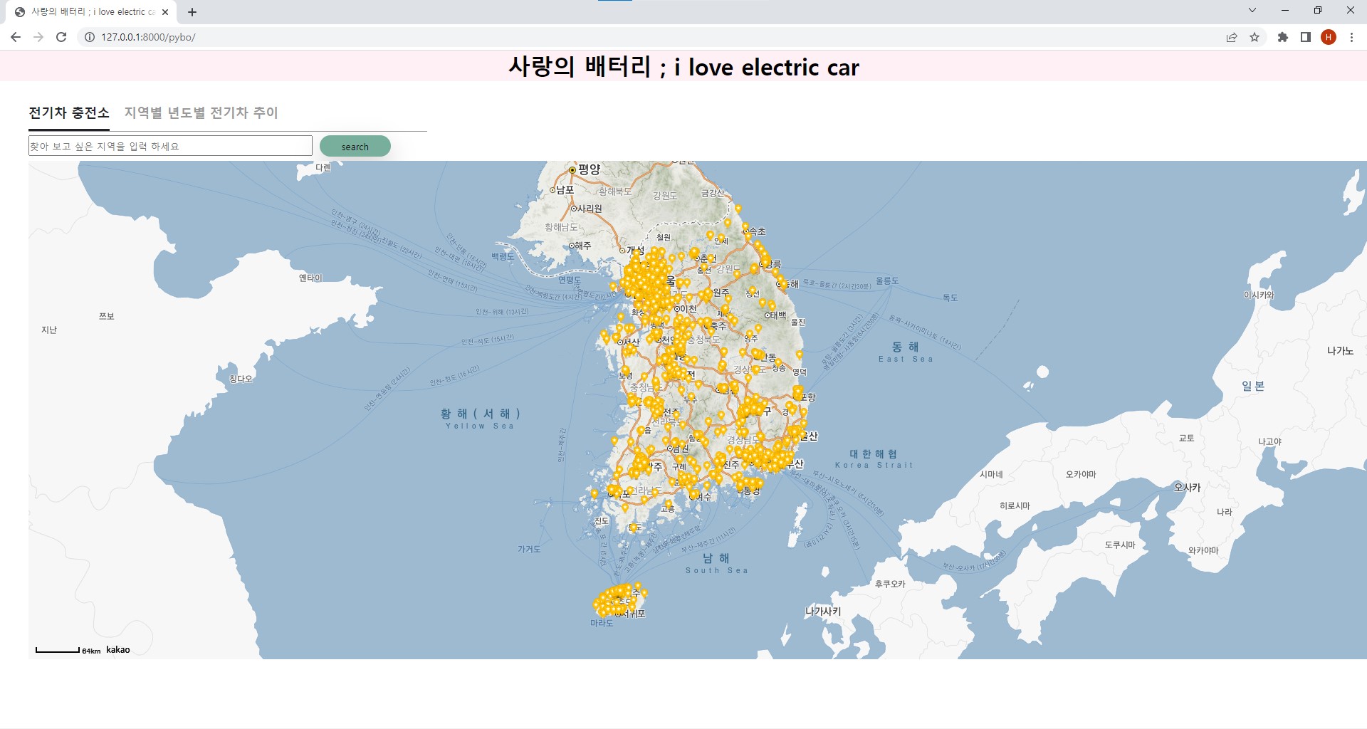
Task: Click the kakao logo on the map
Action: (x=117, y=649)
